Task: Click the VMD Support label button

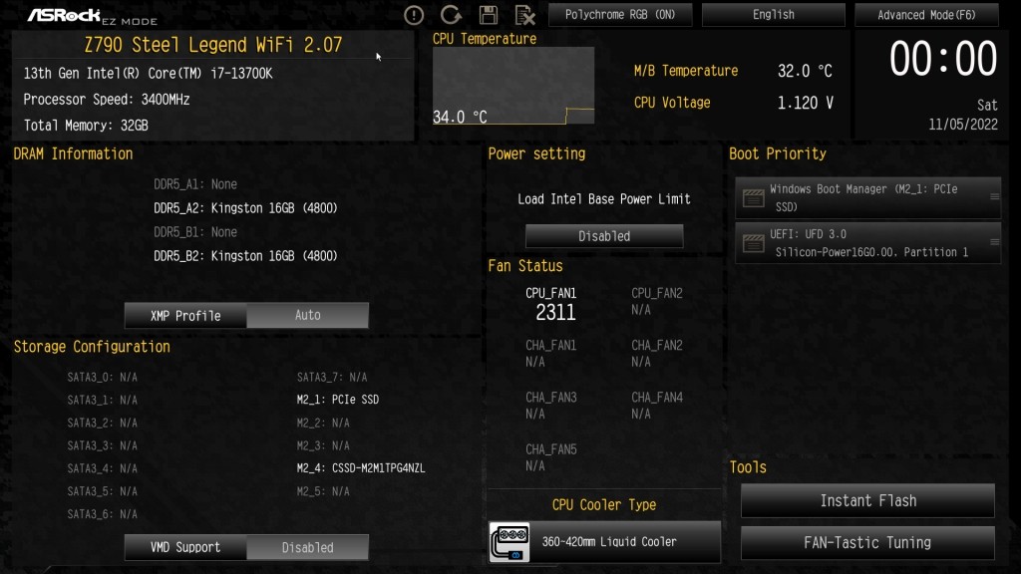Action: click(185, 547)
